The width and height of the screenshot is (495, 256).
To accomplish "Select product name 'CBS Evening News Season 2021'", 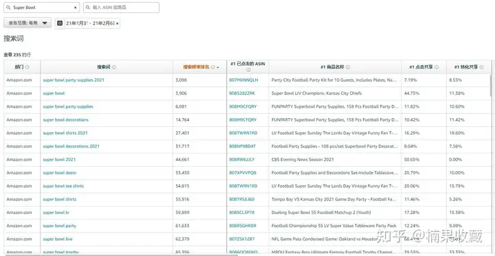I will [302, 159].
